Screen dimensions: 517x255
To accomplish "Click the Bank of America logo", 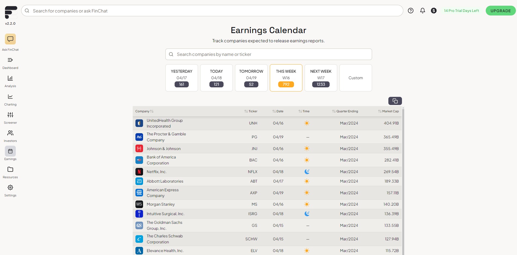I will 139,160.
